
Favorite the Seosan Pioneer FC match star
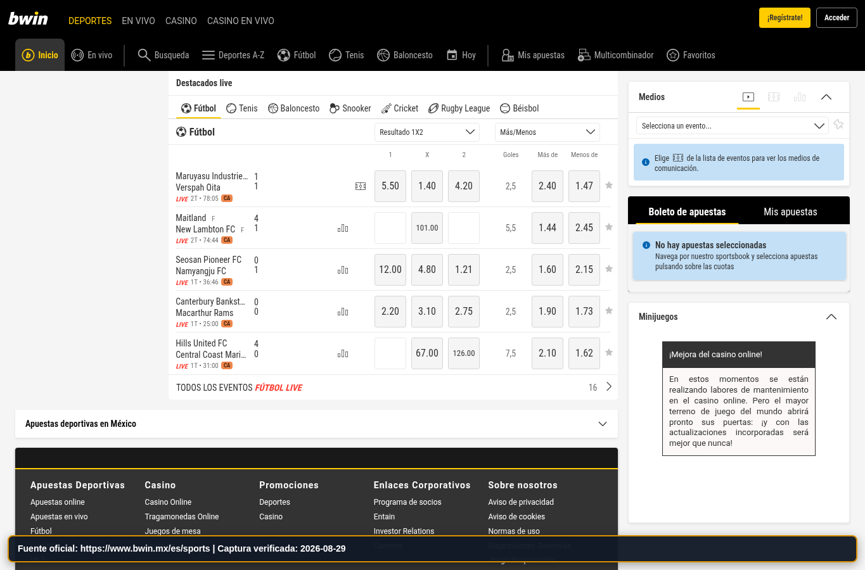click(x=609, y=269)
